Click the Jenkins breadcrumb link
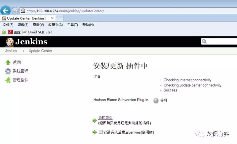Viewport: 237px width, 144px height. point(11,51)
